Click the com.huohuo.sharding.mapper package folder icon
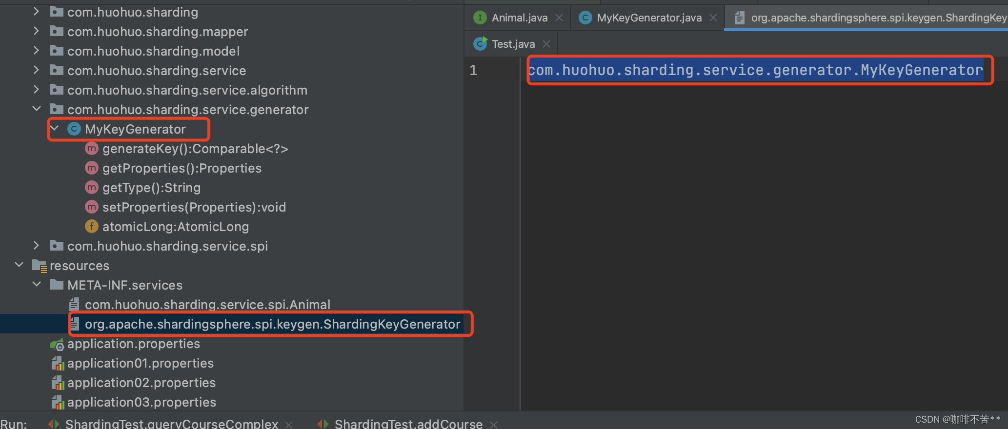This screenshot has width=1008, height=429. 57,31
